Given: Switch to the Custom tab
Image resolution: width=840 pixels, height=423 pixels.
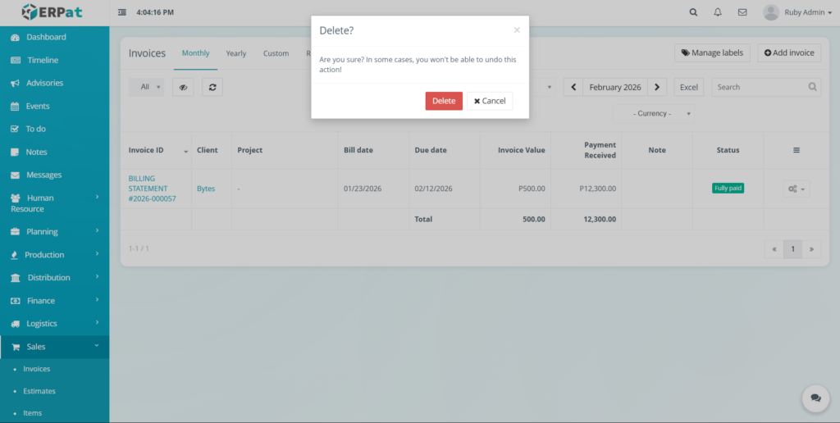Looking at the screenshot, I should tap(276, 53).
